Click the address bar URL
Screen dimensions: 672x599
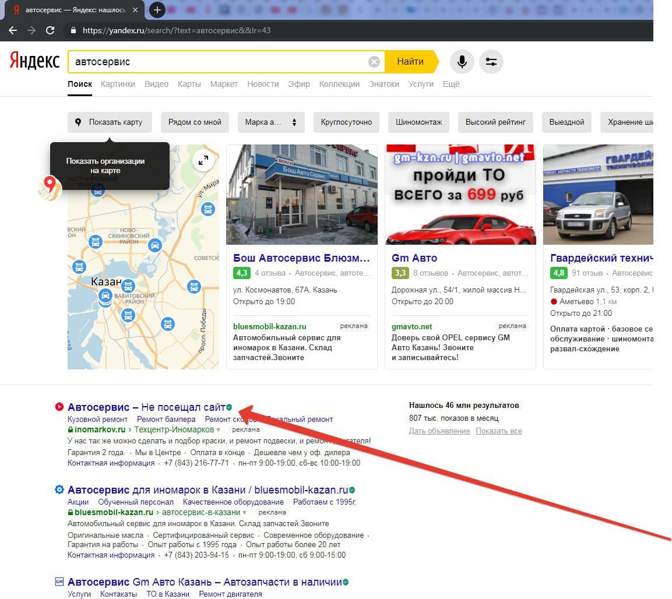(177, 30)
